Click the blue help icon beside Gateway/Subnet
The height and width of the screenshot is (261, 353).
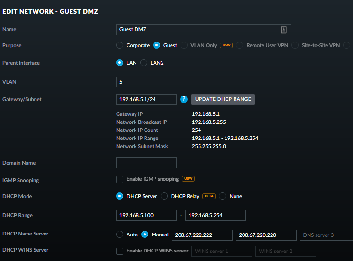click(x=184, y=99)
